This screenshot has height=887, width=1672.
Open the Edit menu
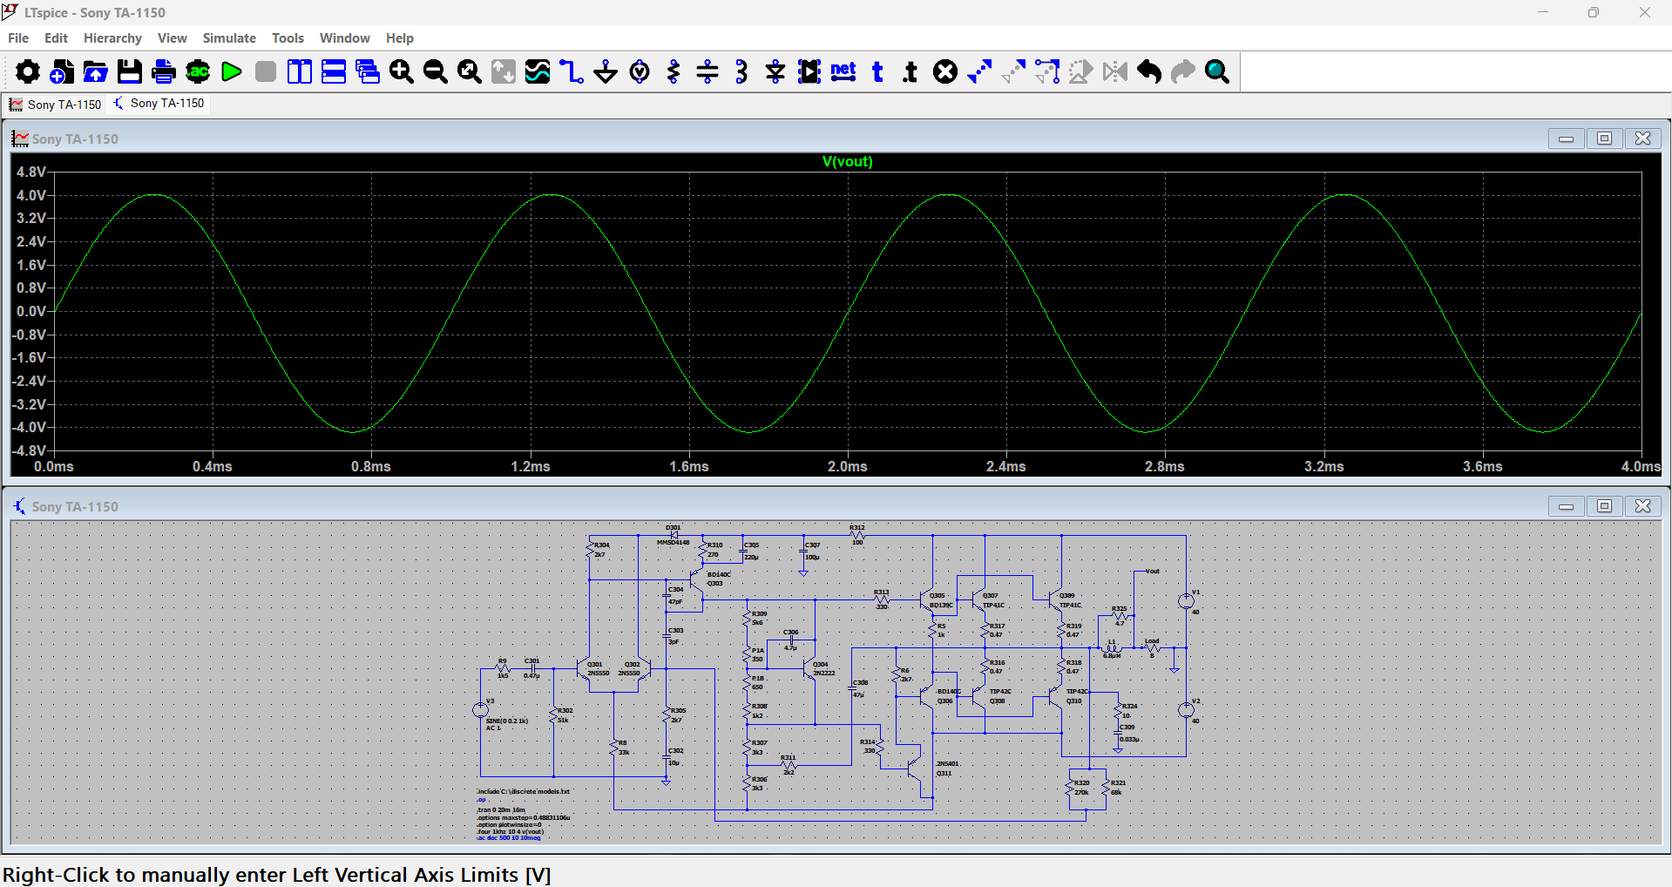pos(56,38)
